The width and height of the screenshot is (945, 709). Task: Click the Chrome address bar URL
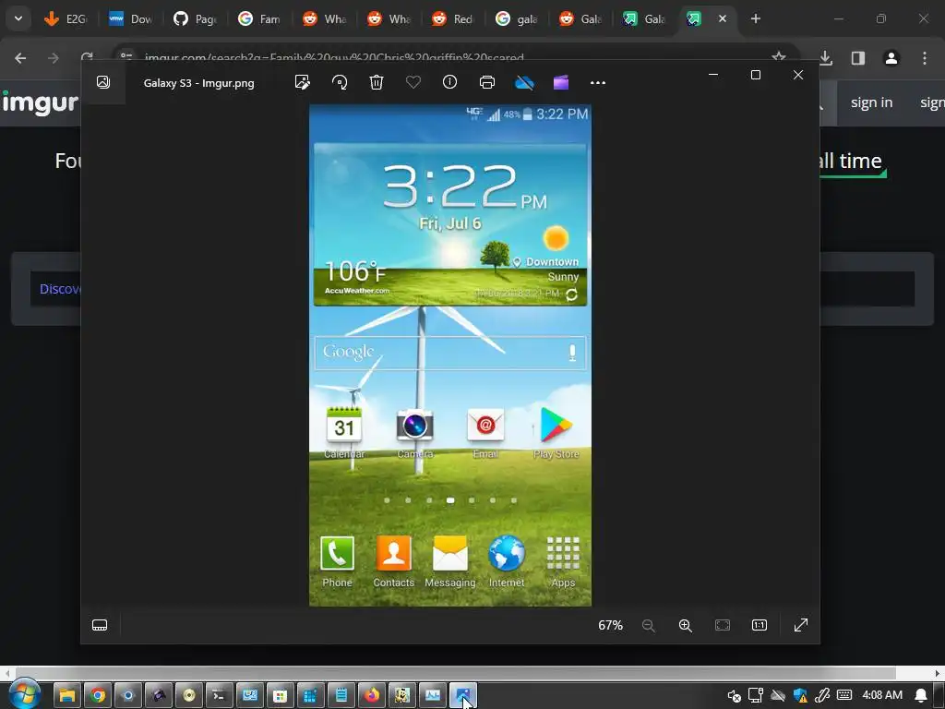pos(334,58)
